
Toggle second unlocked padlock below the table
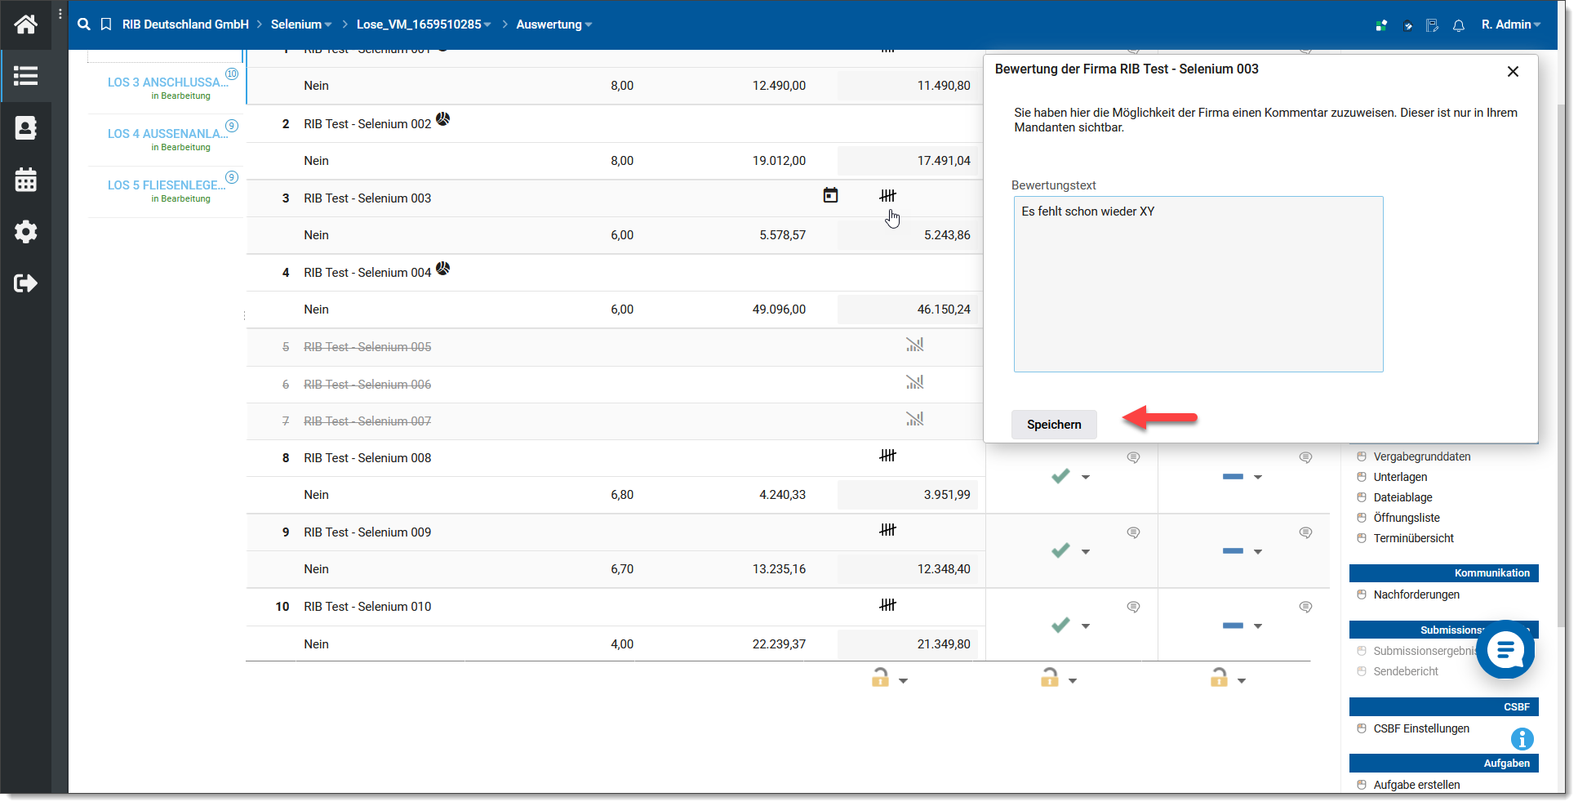click(x=1050, y=678)
